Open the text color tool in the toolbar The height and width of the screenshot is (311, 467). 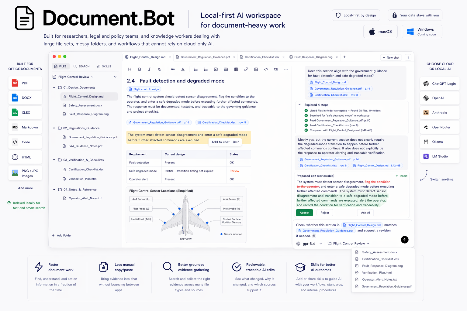click(x=183, y=69)
